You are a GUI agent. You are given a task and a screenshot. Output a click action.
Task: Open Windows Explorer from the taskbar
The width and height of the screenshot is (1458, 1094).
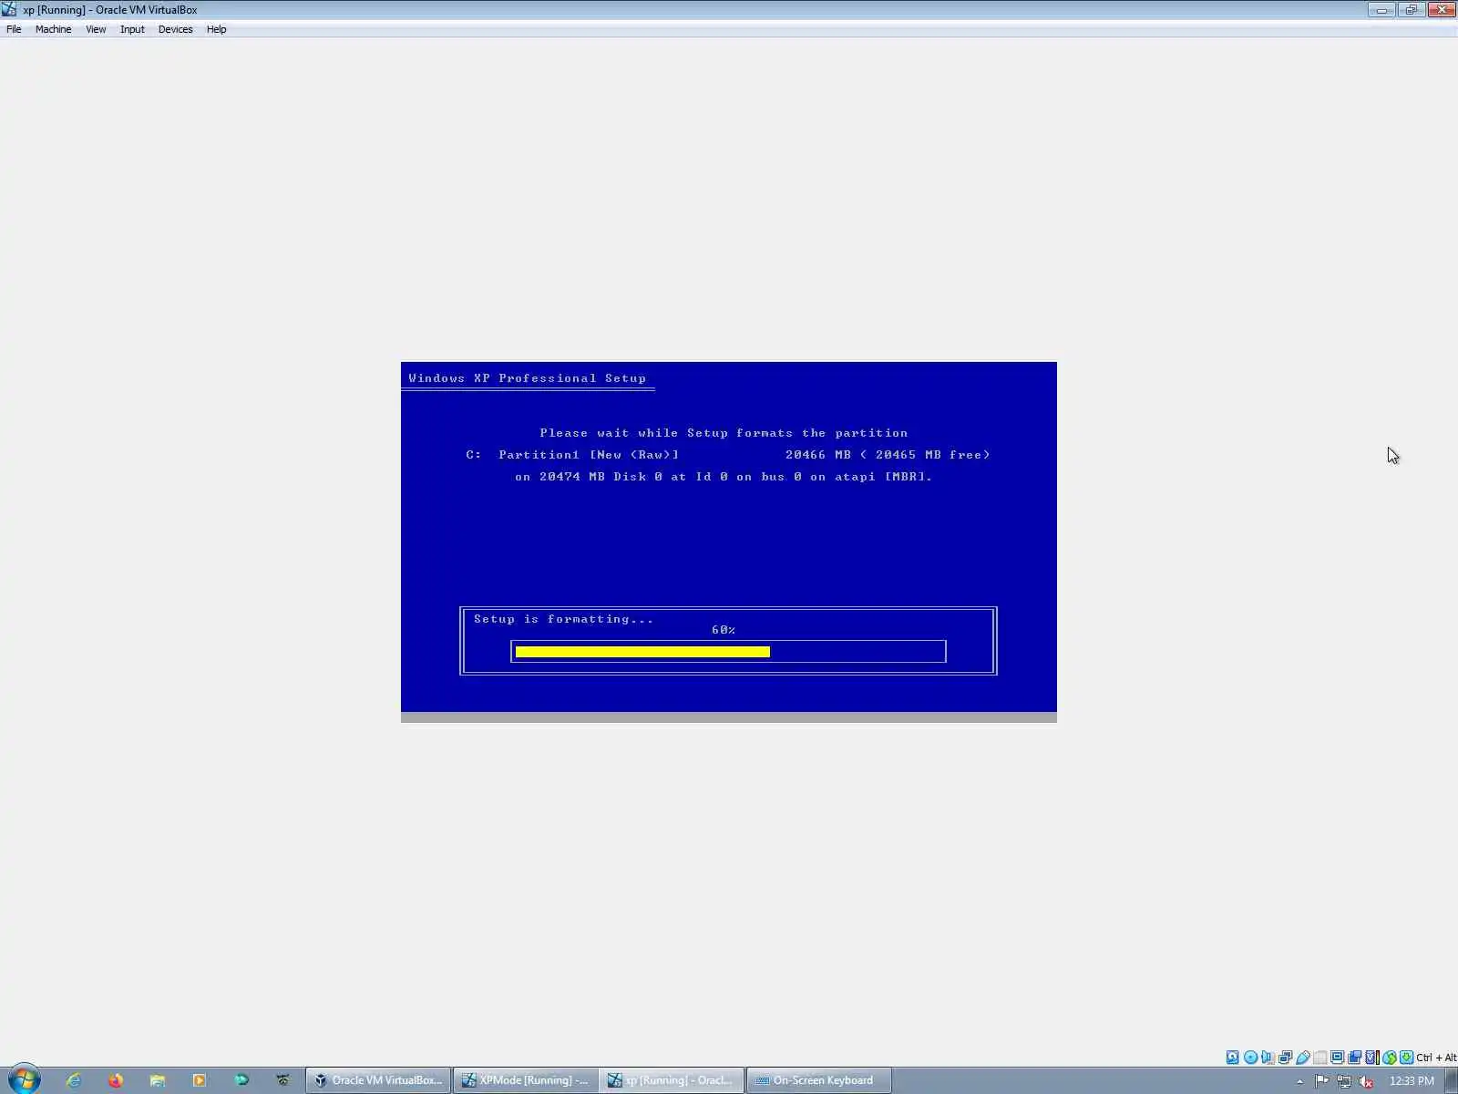(158, 1080)
